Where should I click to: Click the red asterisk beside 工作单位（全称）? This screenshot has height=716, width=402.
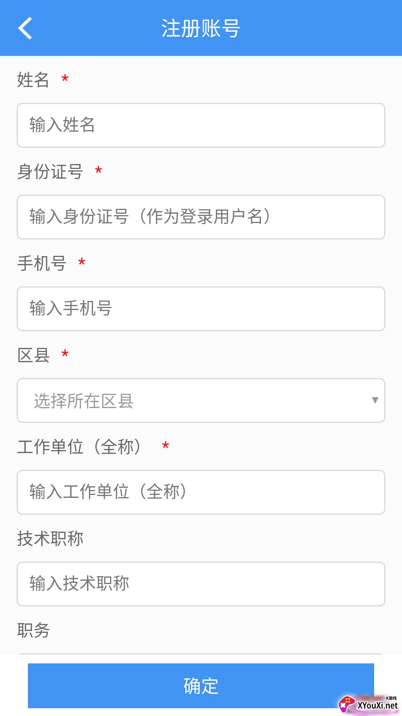(x=166, y=446)
